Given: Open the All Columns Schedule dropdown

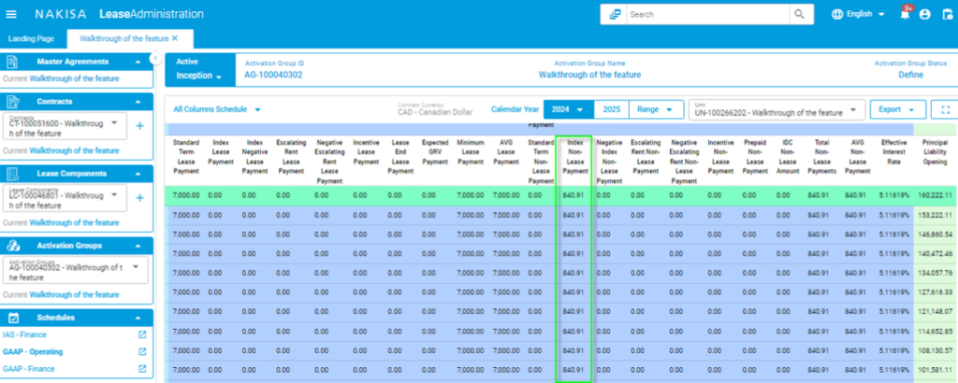Looking at the screenshot, I should pyautogui.click(x=217, y=109).
